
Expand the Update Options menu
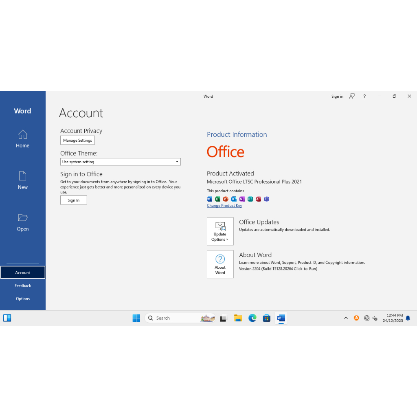point(220,231)
